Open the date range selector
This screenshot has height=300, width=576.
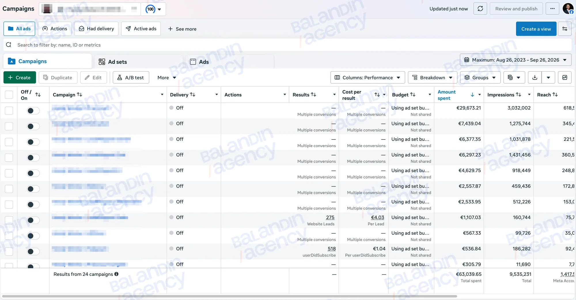516,60
